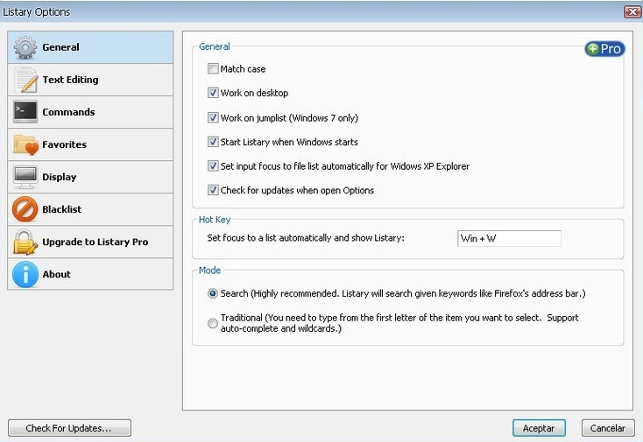Close the Listary Options window
Image resolution: width=643 pixels, height=442 pixels.
tap(632, 12)
